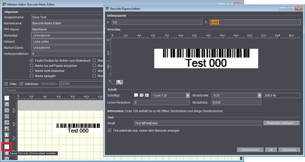305x162 pixels.
Task: Click the Markenname field
Action: (x=67, y=23)
